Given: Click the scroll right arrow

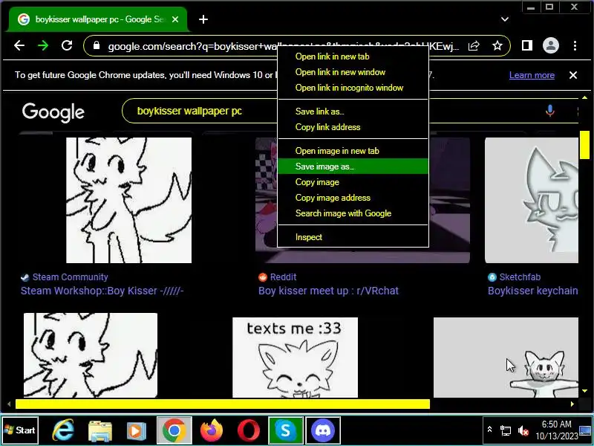Looking at the screenshot, I should [x=572, y=404].
